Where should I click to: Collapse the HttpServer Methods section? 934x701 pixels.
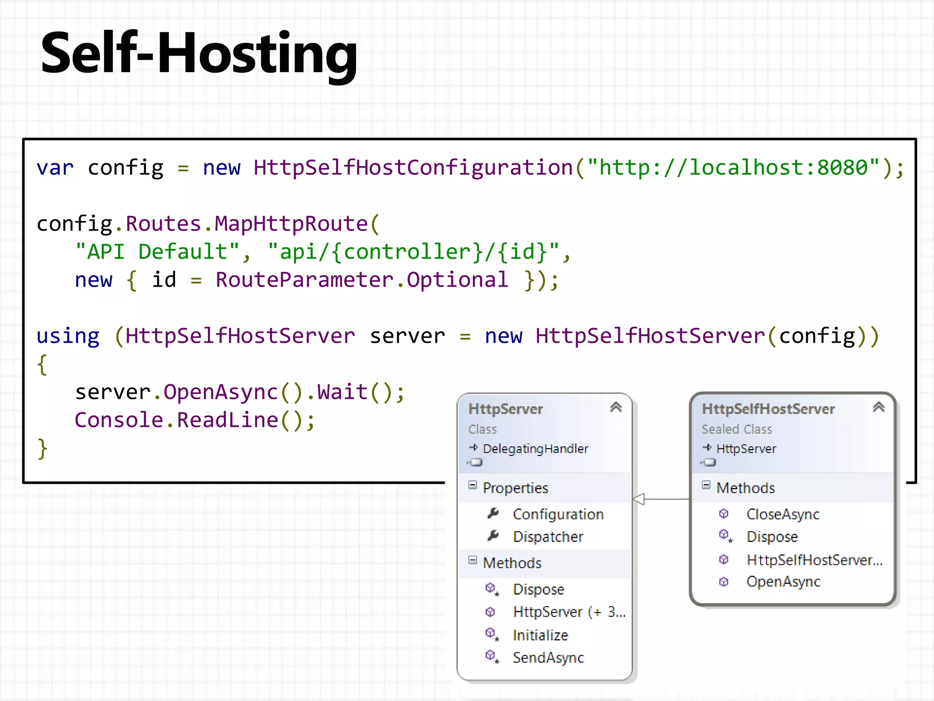(x=472, y=560)
